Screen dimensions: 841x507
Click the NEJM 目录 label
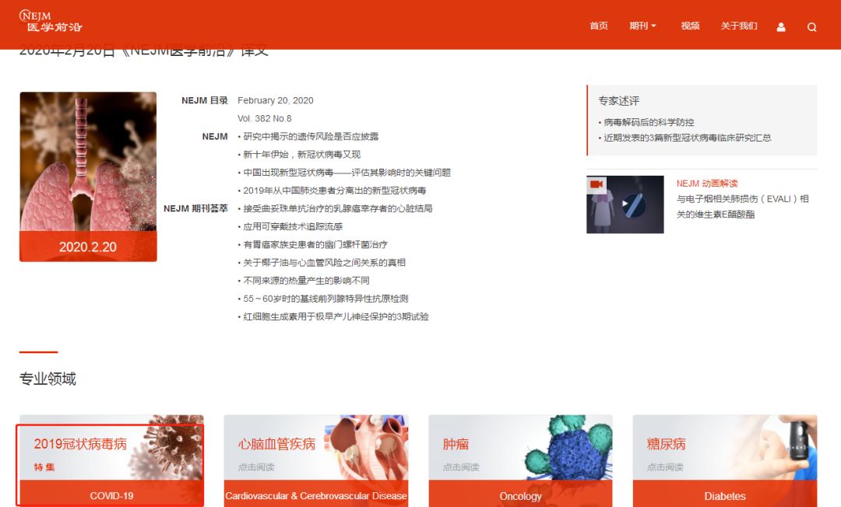[x=204, y=100]
